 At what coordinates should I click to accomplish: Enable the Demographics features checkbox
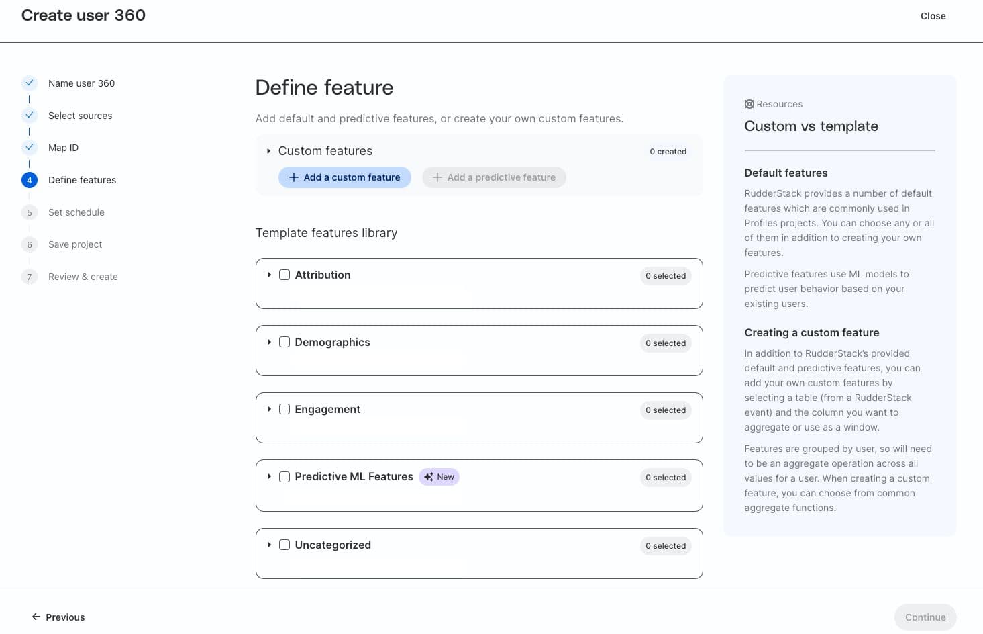coord(284,342)
